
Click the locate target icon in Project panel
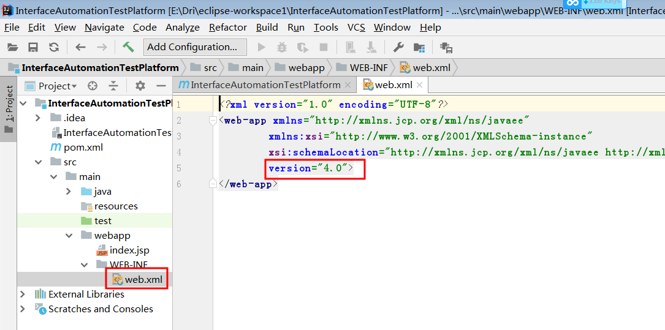[93, 86]
